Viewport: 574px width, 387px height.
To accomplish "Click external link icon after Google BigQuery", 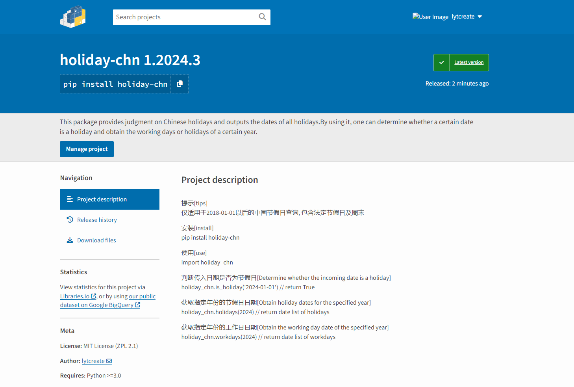I will point(137,305).
